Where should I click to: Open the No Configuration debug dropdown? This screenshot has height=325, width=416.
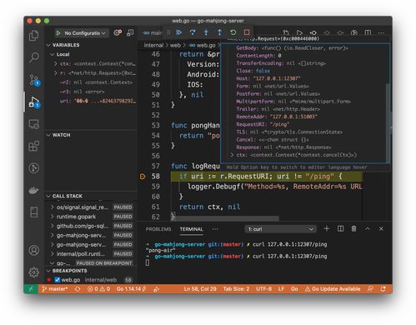pyautogui.click(x=81, y=33)
